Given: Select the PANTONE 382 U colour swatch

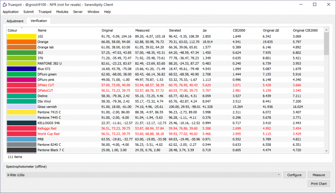Looking at the screenshot, I should [x=21, y=63].
